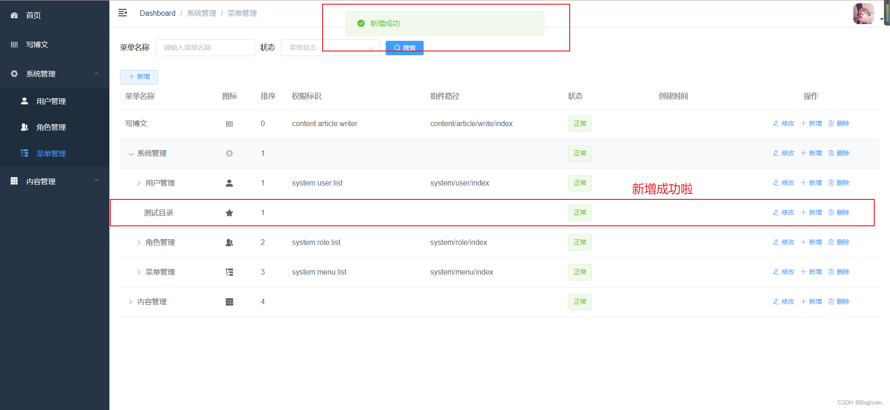Expand the 菜单管理 table row
This screenshot has height=410, width=890.
tap(139, 272)
